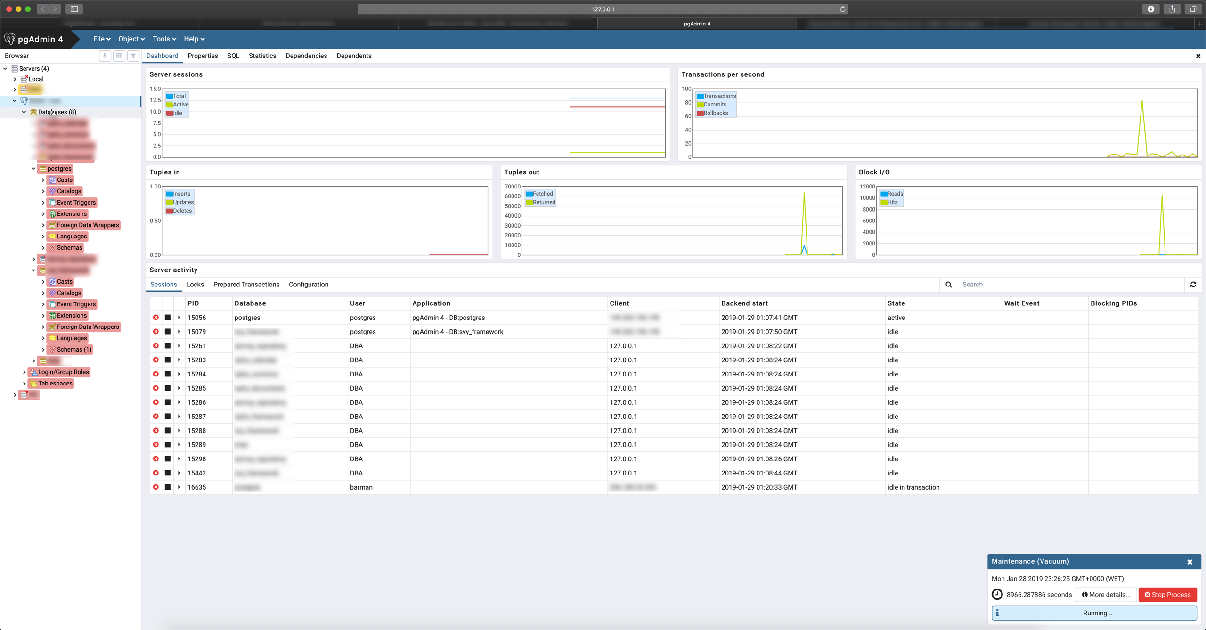The width and height of the screenshot is (1206, 630).
Task: Show all tabs in Safari
Action: pyautogui.click(x=1193, y=9)
